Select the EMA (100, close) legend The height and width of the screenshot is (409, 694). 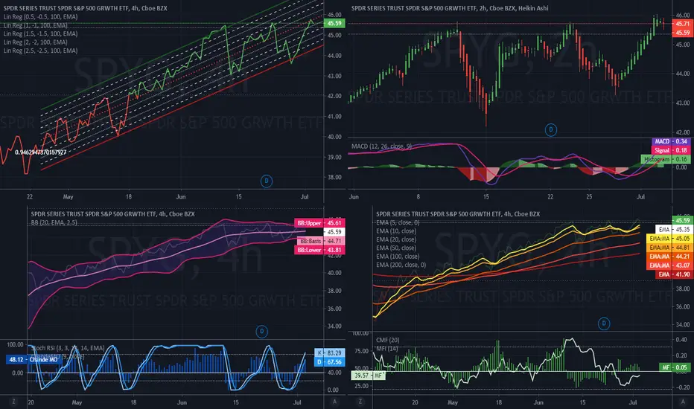(398, 256)
